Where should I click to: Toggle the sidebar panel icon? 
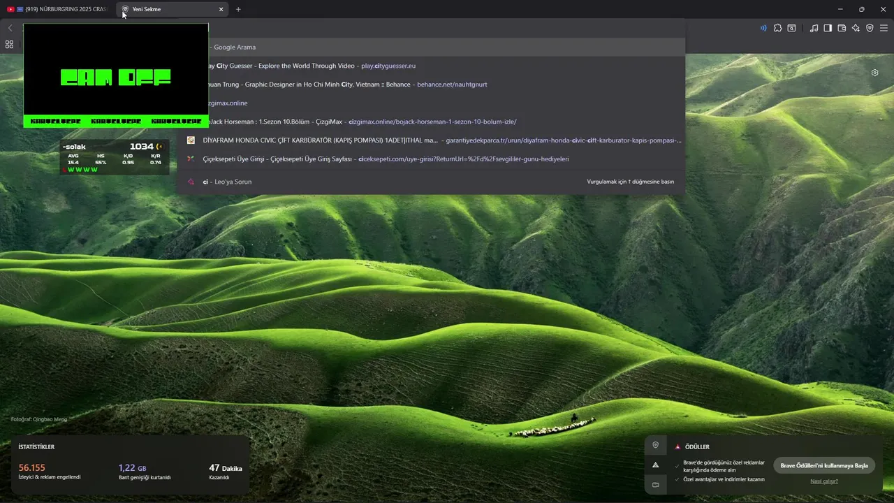(x=828, y=28)
